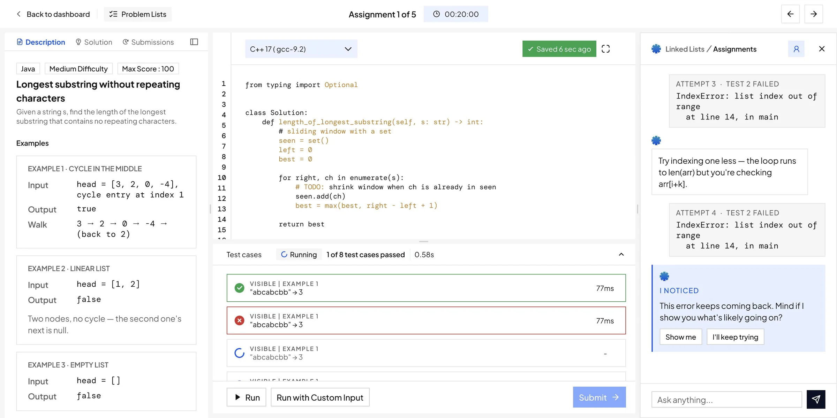
Task: Go to the previous assignment arrow
Action: (790, 14)
